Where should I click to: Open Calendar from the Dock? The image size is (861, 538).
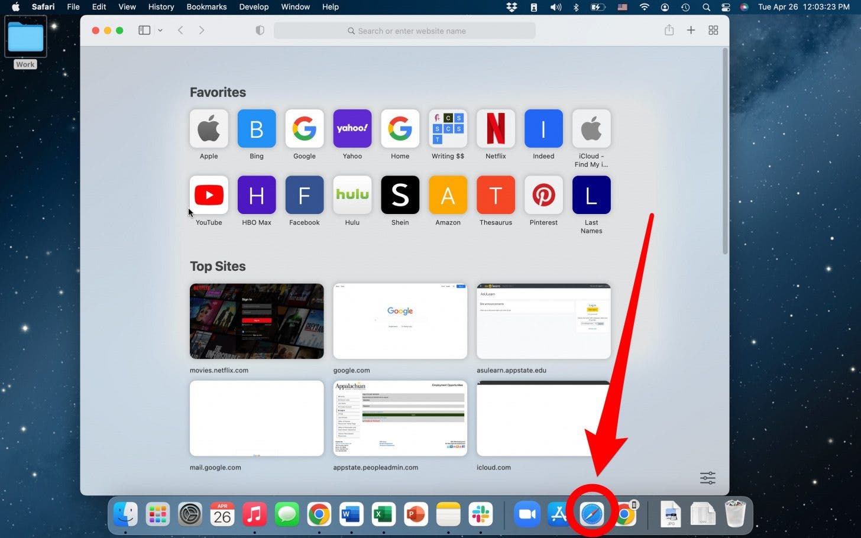tap(222, 514)
